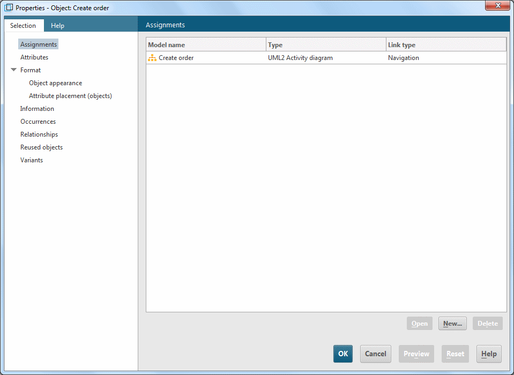Screen dimensions: 514x375
Task: Open Attribute placement (objects) page
Action: (x=70, y=96)
